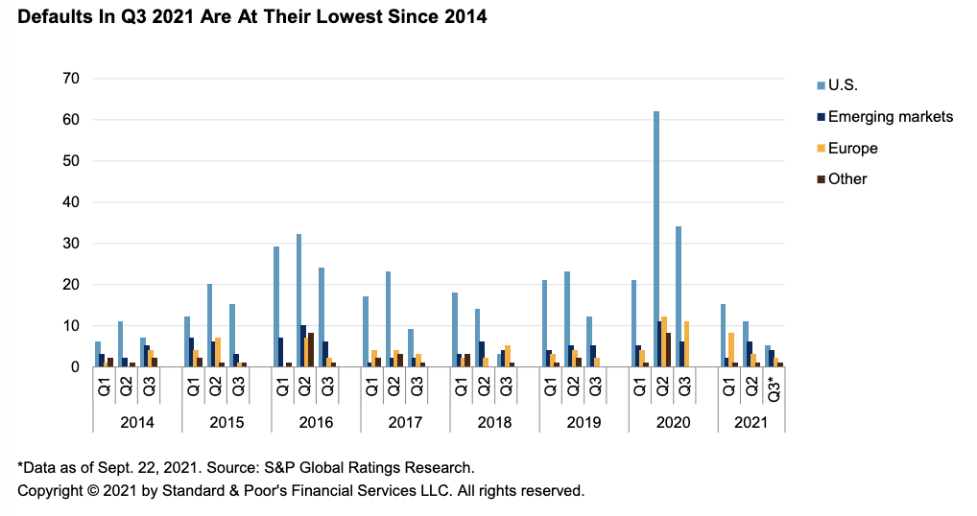The height and width of the screenshot is (516, 977).
Task: Select the U.S. bar for 2015 Q2
Action: point(209,325)
